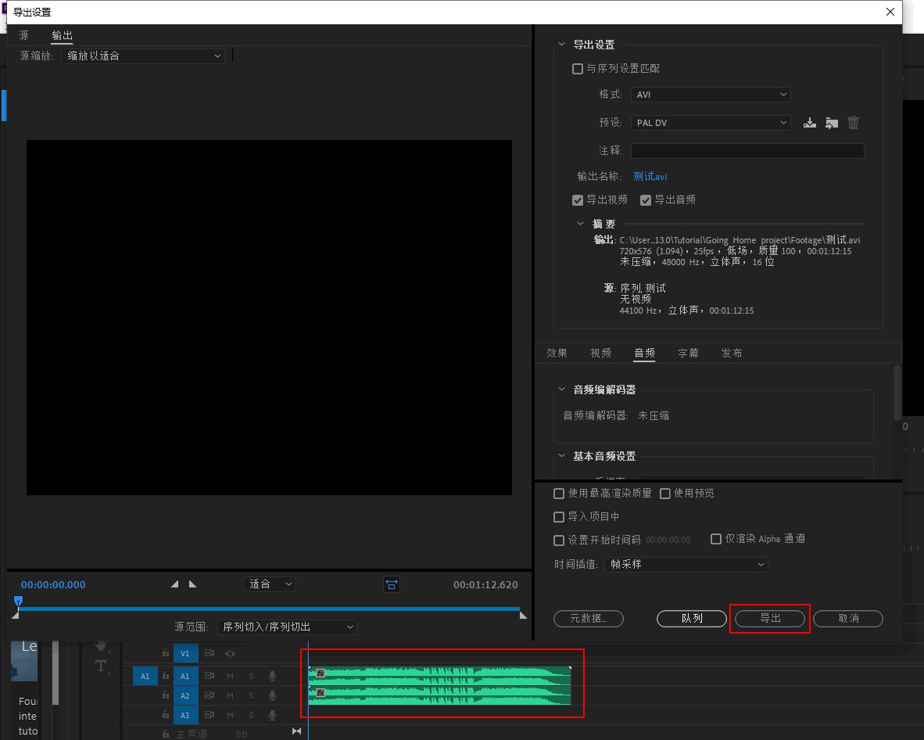Screen dimensions: 924x740
Task: Toggle the lock icon on track A3
Action: [x=166, y=715]
